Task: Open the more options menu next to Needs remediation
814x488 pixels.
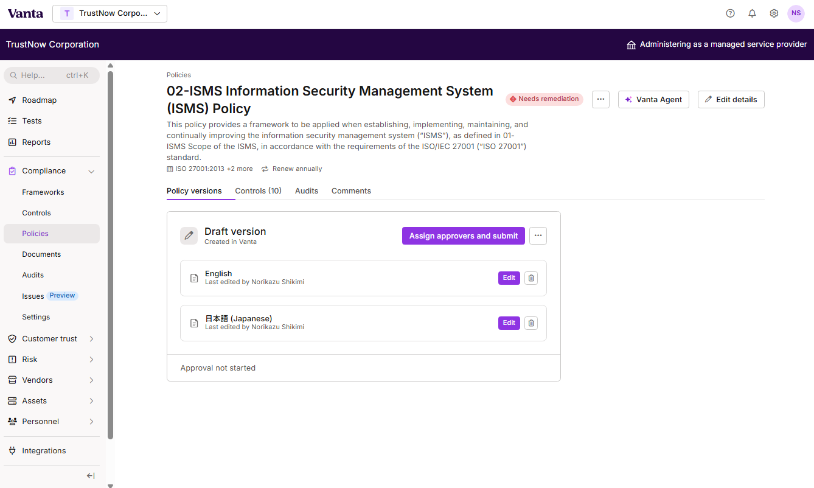Action: click(x=600, y=100)
